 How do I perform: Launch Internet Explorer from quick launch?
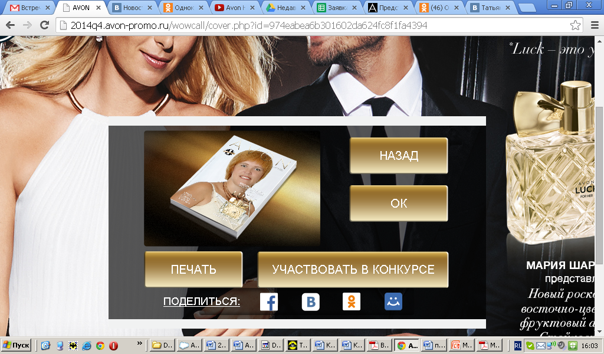[87, 346]
